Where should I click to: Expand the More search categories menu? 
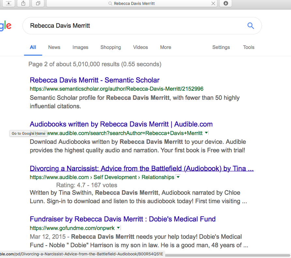tap(166, 47)
